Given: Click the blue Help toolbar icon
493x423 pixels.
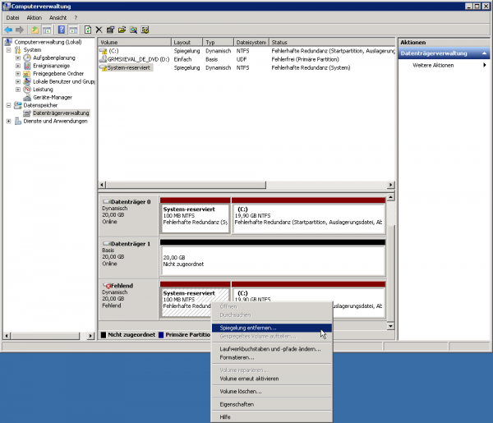Looking at the screenshot, I should point(61,30).
